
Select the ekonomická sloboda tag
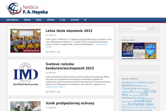134,98
